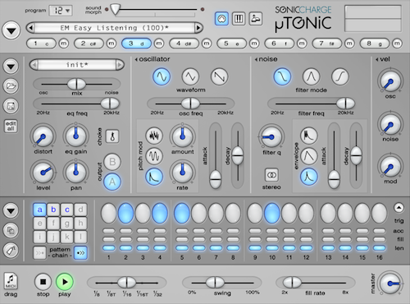Click the choke button icon

pos(112,136)
